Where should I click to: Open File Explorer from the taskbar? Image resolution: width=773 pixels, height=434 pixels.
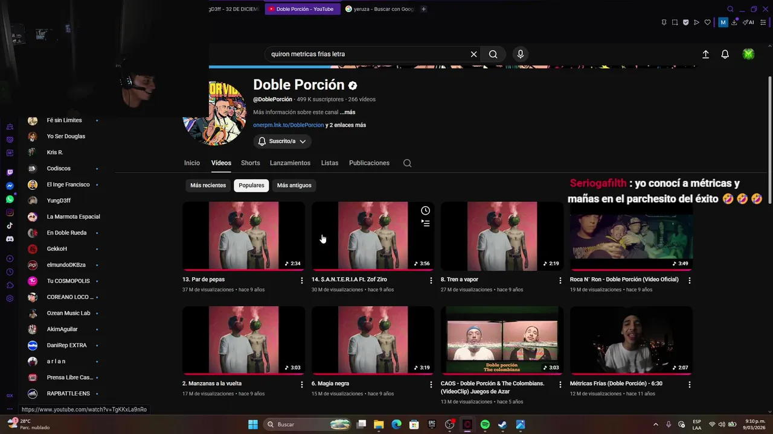point(379,424)
